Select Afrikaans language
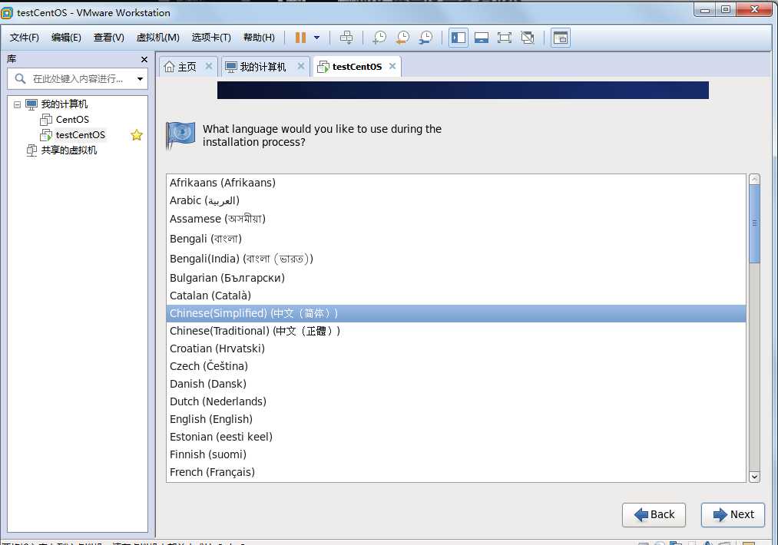 click(x=456, y=183)
